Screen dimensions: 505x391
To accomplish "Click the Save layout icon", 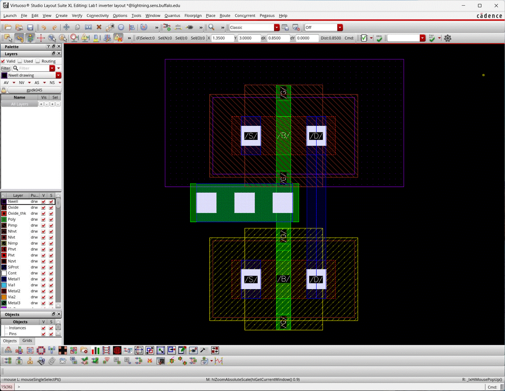I will (x=30, y=27).
